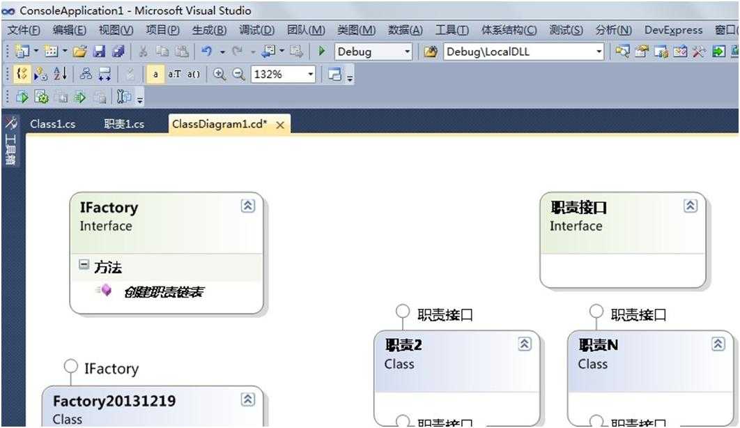Open the 类图(M) menu
740x428 pixels.
pyautogui.click(x=356, y=30)
